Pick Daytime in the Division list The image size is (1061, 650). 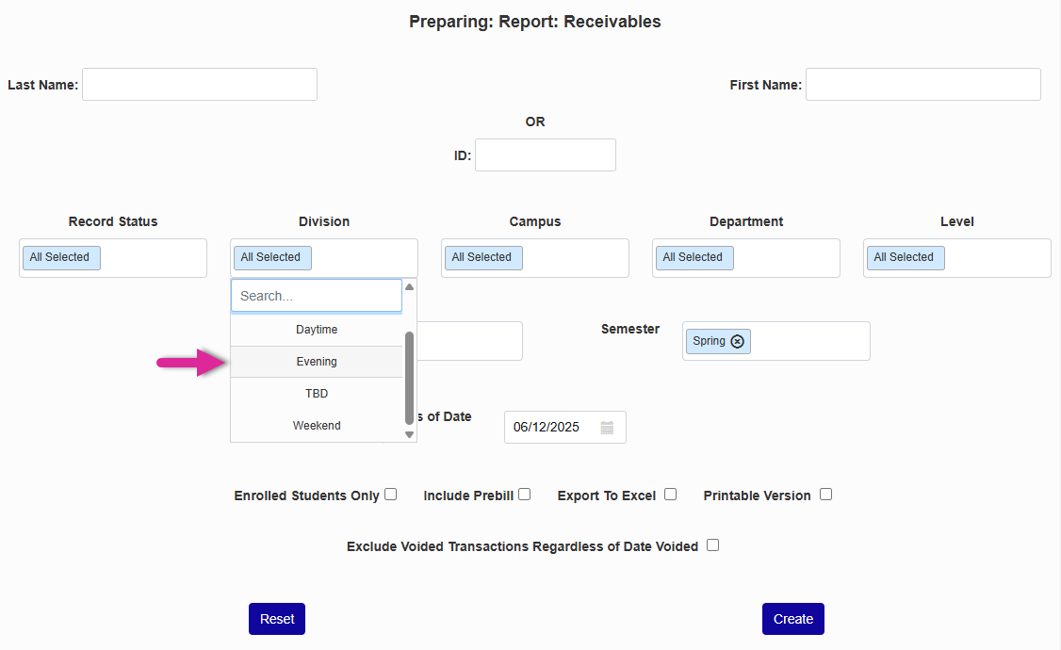[317, 330]
